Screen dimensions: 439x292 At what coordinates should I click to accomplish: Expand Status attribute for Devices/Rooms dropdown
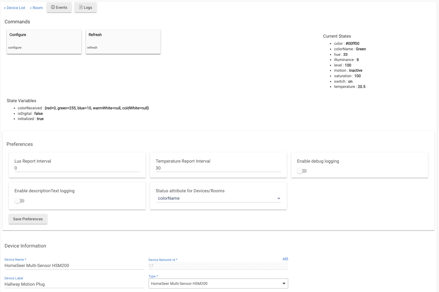[218, 198]
